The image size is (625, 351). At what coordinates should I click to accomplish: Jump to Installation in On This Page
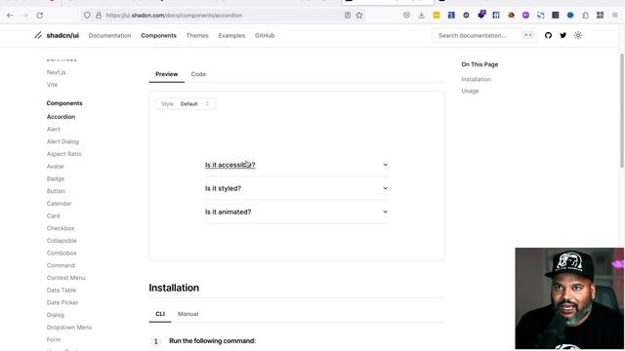coord(476,79)
